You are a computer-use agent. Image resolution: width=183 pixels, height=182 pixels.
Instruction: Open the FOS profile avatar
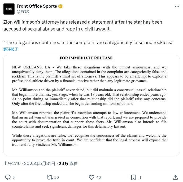tap(9, 9)
